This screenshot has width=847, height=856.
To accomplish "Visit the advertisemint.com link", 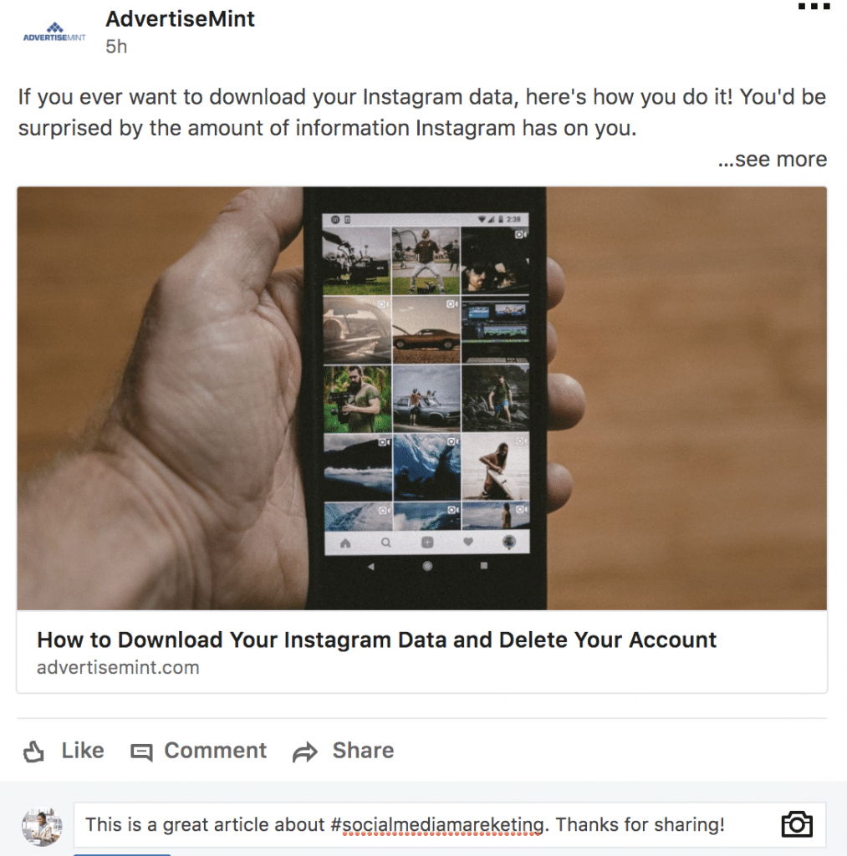I will tap(118, 668).
